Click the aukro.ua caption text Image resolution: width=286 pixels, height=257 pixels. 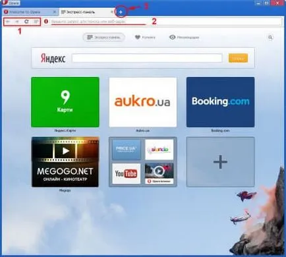click(142, 130)
